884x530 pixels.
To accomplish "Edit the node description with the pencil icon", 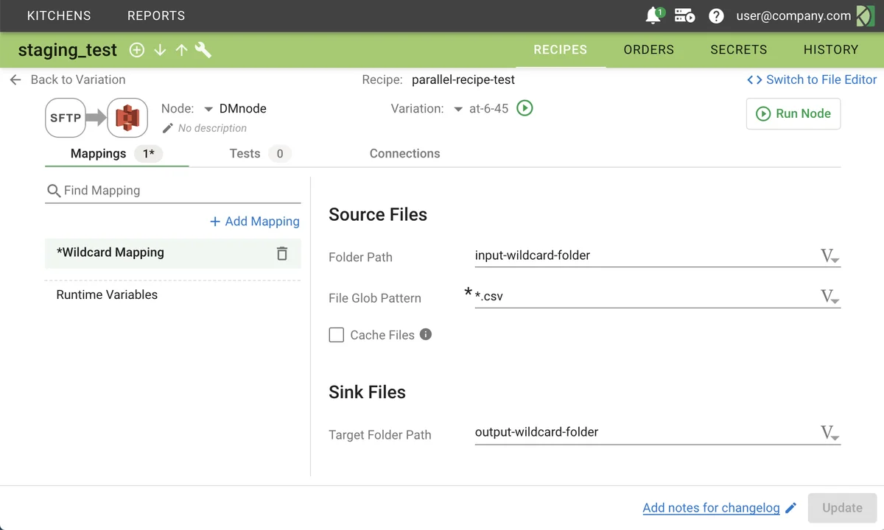I will [166, 127].
